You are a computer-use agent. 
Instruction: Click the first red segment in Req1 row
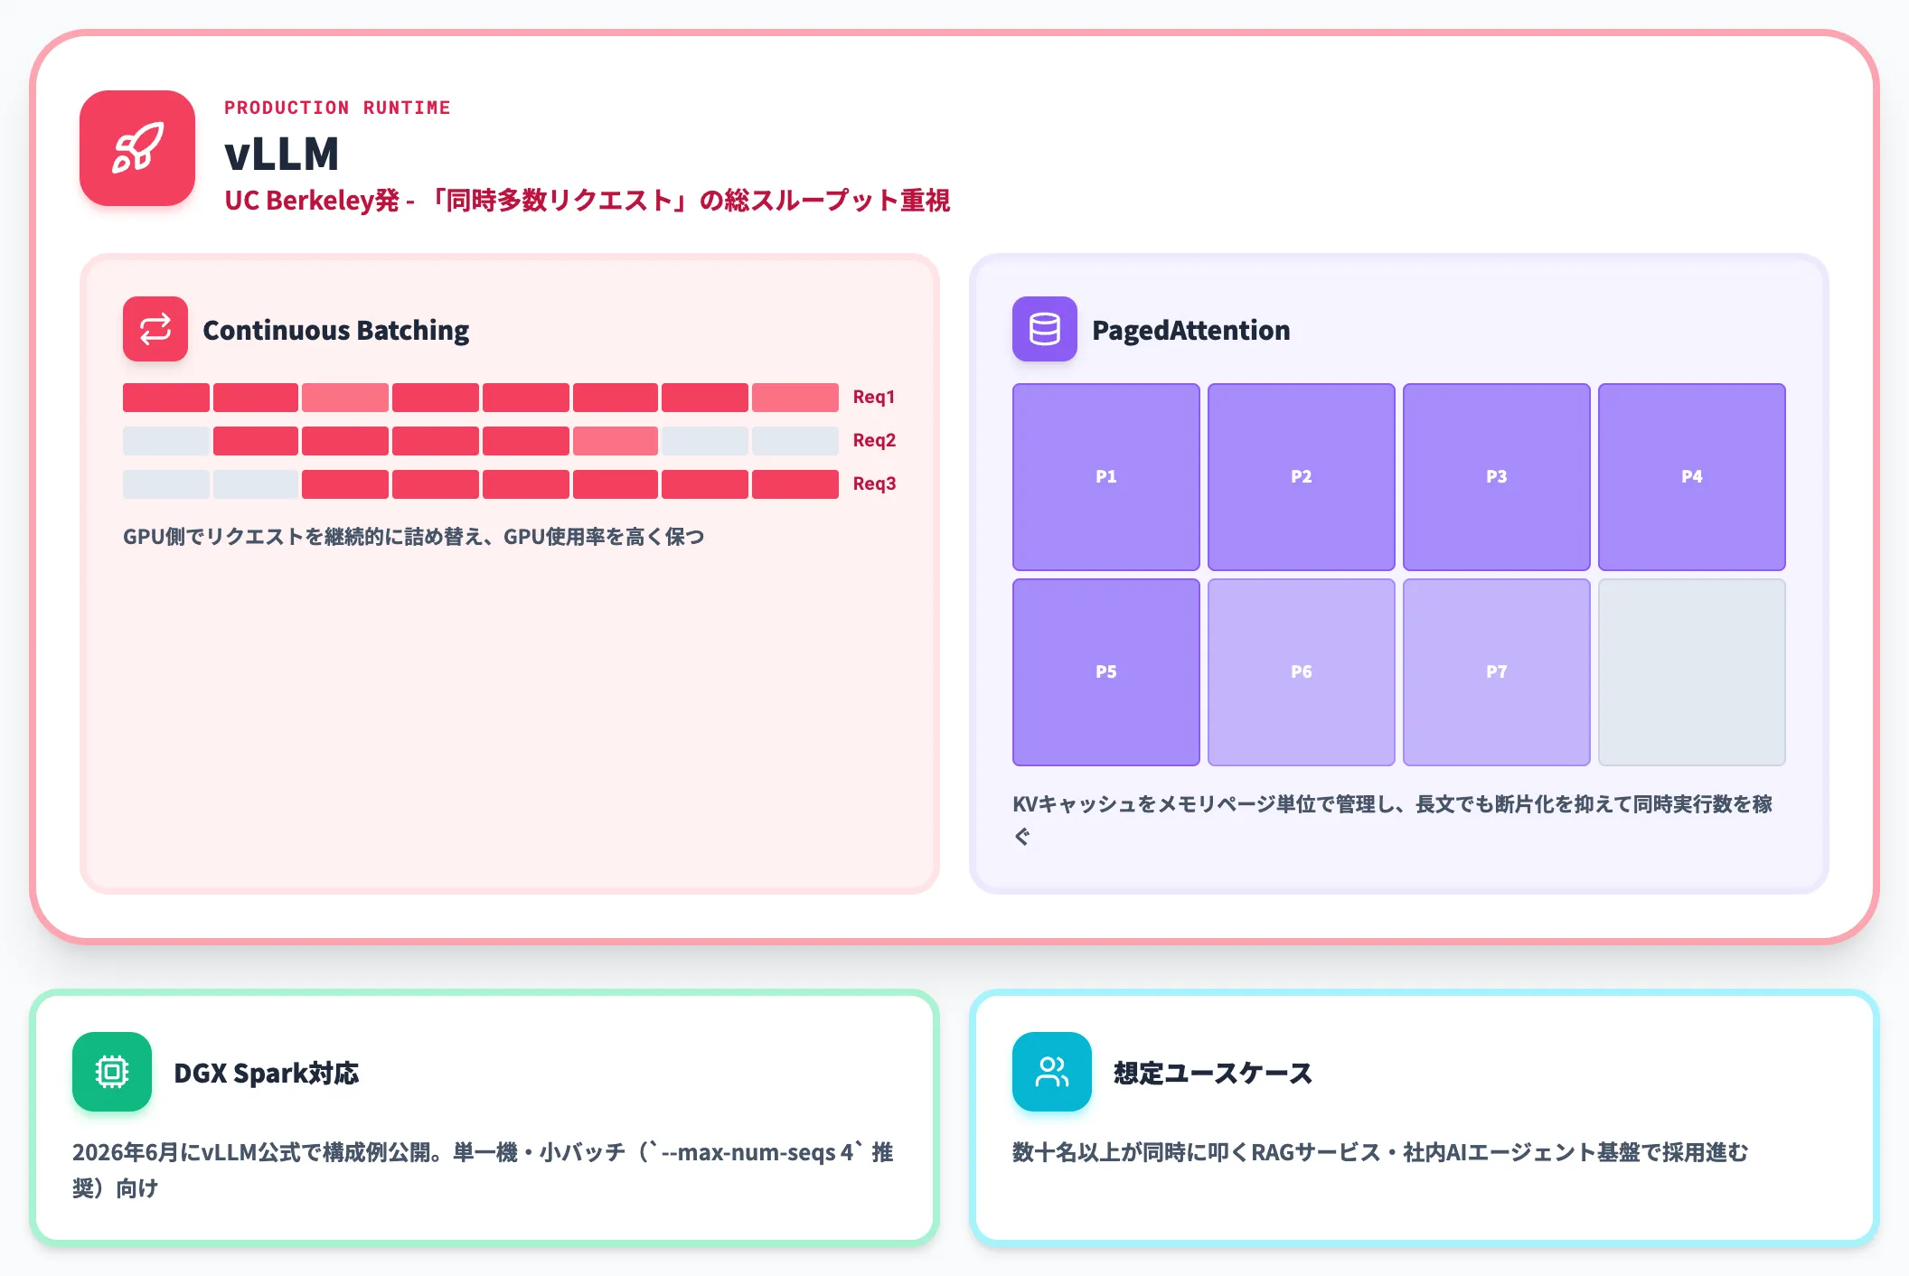pos(166,398)
